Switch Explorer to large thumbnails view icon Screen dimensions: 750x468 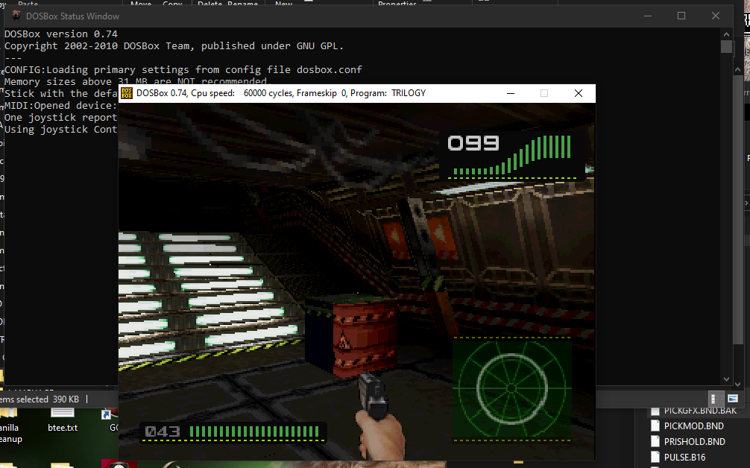coord(733,398)
